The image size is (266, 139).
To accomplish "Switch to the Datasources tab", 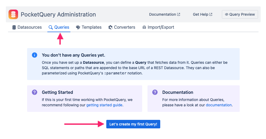I will click(29, 27).
